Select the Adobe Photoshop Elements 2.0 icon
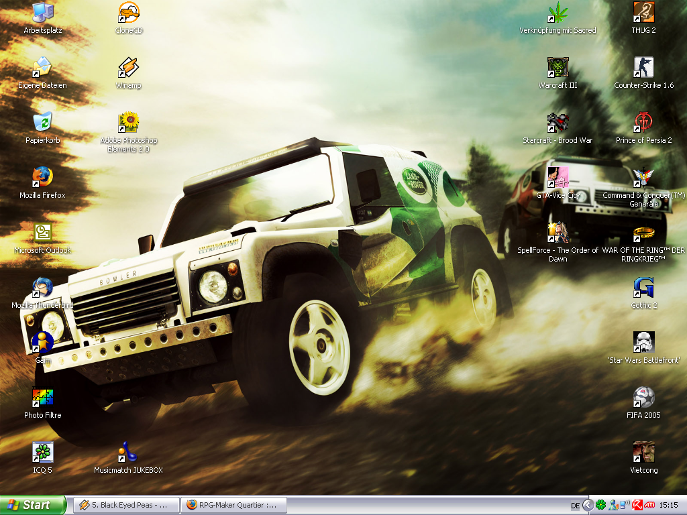687x515 pixels. click(128, 123)
